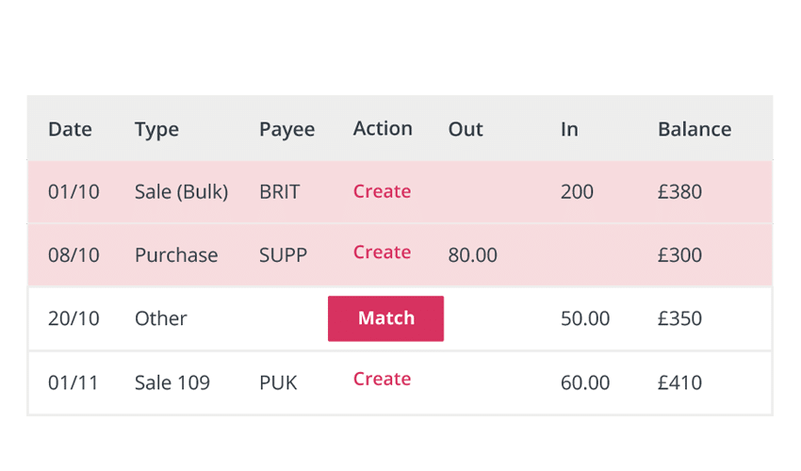The image size is (801, 471).
Task: Click the Action column header
Action: (383, 128)
